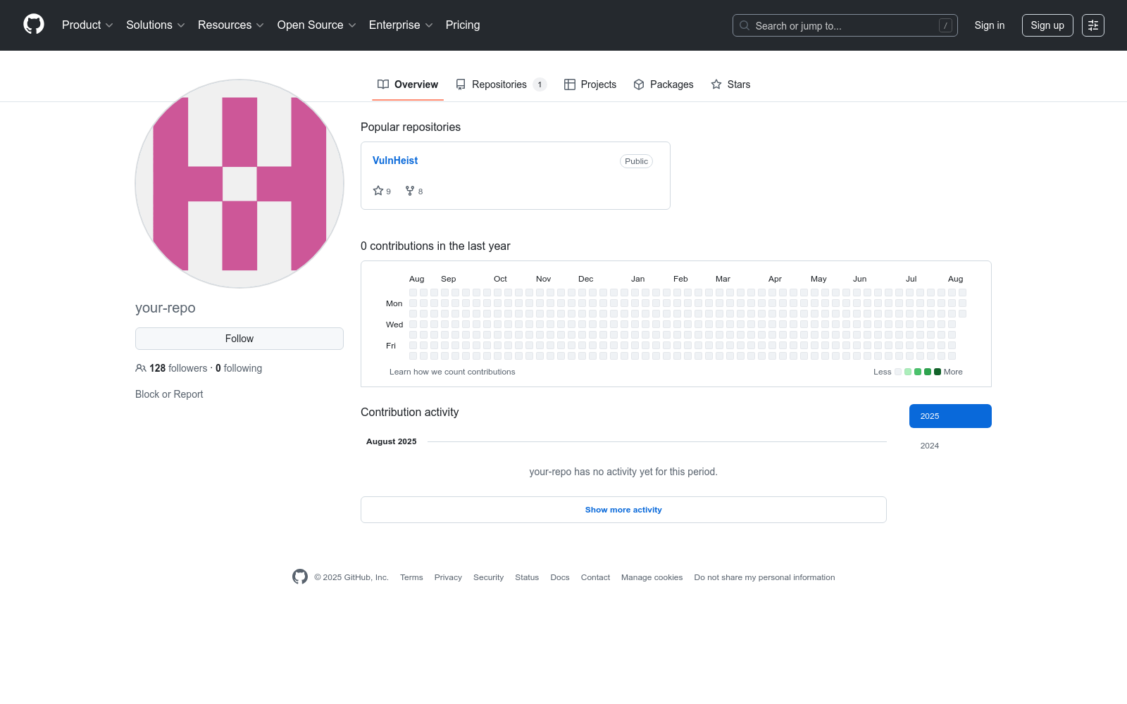
Task: Open the VulnHeist repository link
Action: coord(395,161)
